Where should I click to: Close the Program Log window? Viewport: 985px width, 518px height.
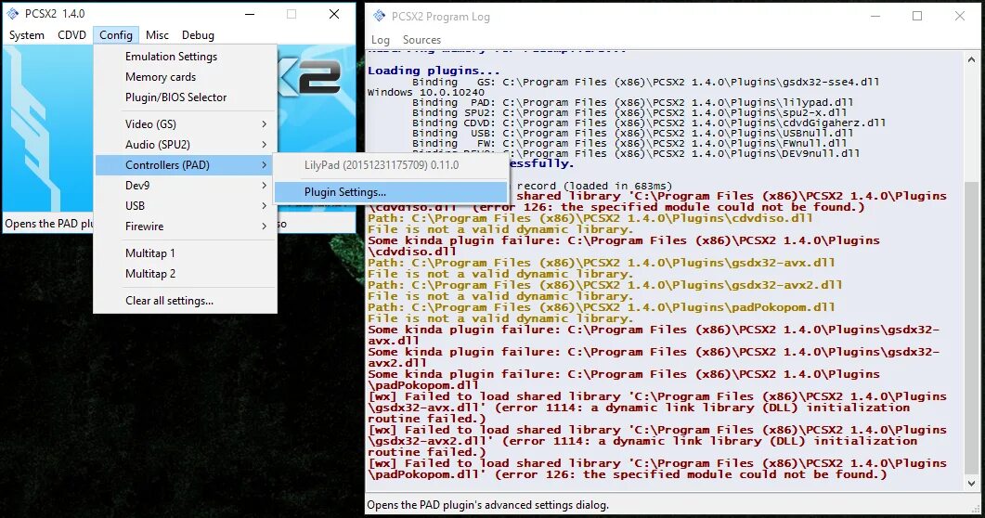[959, 17]
